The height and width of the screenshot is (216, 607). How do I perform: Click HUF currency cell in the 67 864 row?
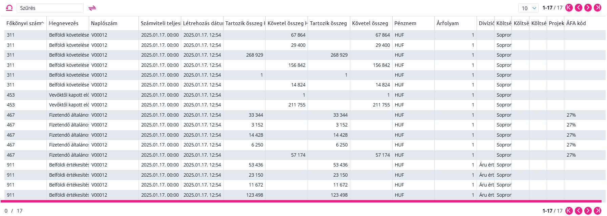point(413,35)
